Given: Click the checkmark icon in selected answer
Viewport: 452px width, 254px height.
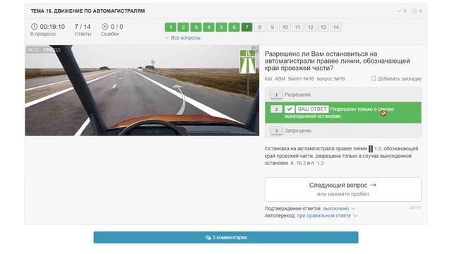Looking at the screenshot, I should coord(290,109).
